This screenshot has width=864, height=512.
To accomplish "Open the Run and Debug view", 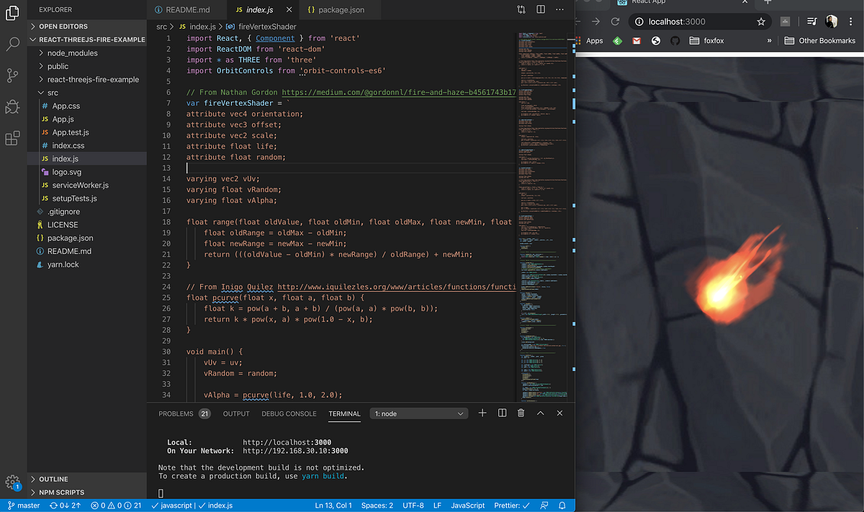I will coord(12,107).
